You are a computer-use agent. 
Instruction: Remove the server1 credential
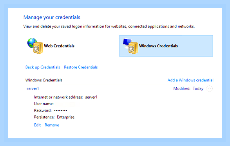coord(52,125)
